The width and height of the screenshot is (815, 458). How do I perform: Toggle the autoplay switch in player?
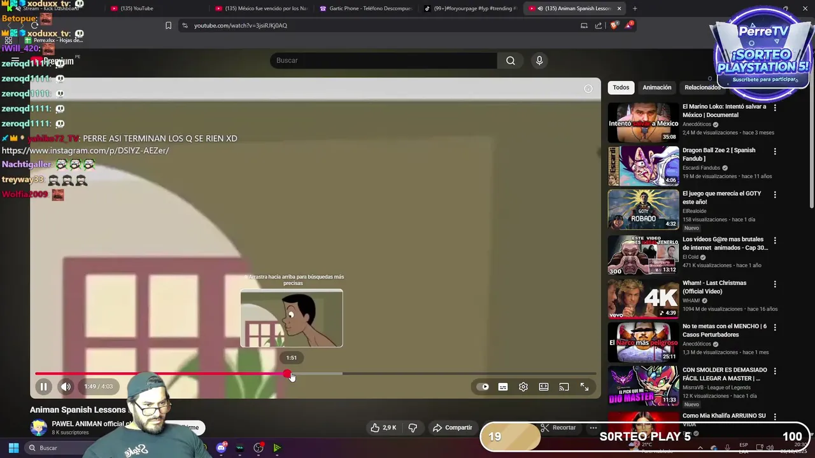pyautogui.click(x=483, y=387)
